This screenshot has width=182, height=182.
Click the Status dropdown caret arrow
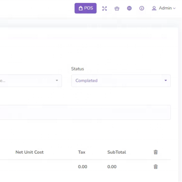pyautogui.click(x=166, y=80)
